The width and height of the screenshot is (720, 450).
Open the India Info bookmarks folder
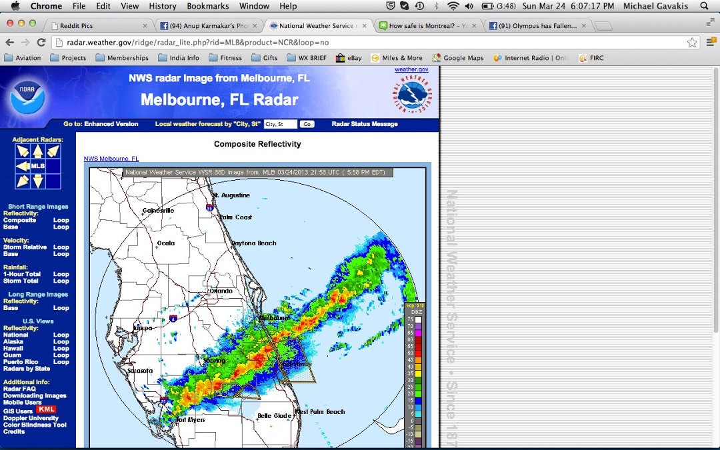pyautogui.click(x=179, y=58)
